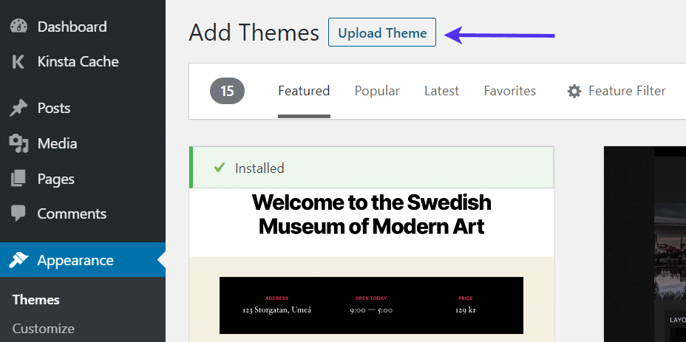Click the Dashboard gauge icon
This screenshot has height=342, width=686.
tap(18, 27)
